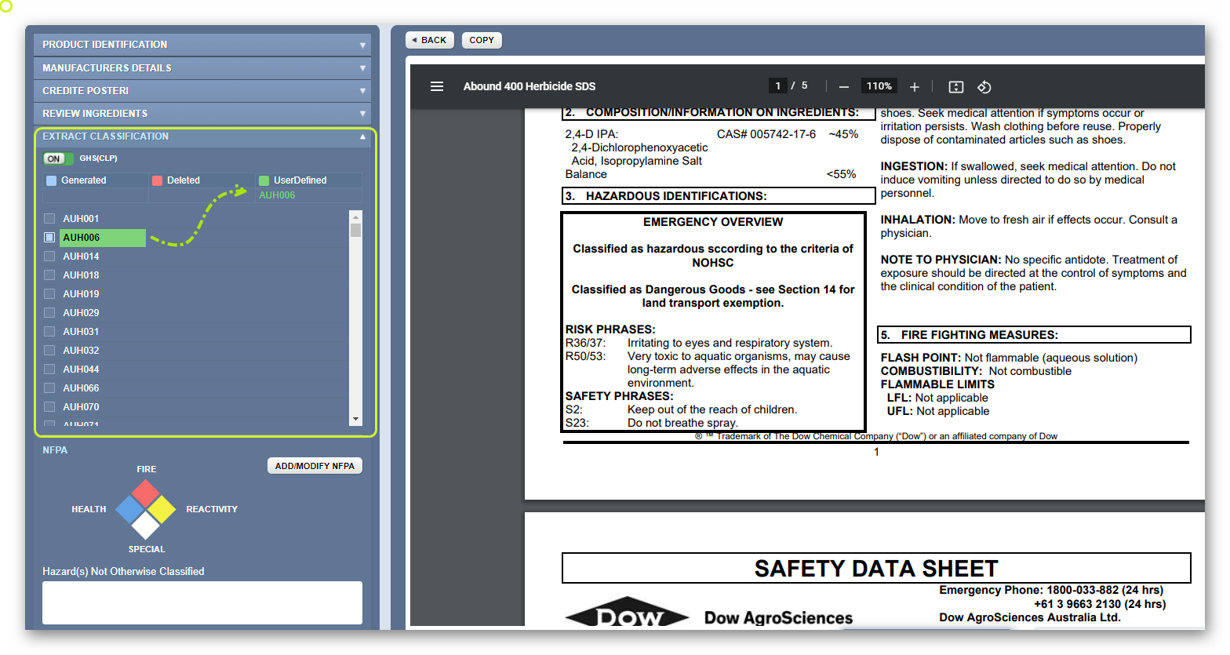Image resolution: width=1230 pixels, height=655 pixels.
Task: Check the AUH001 checkbox
Action: pyautogui.click(x=49, y=219)
